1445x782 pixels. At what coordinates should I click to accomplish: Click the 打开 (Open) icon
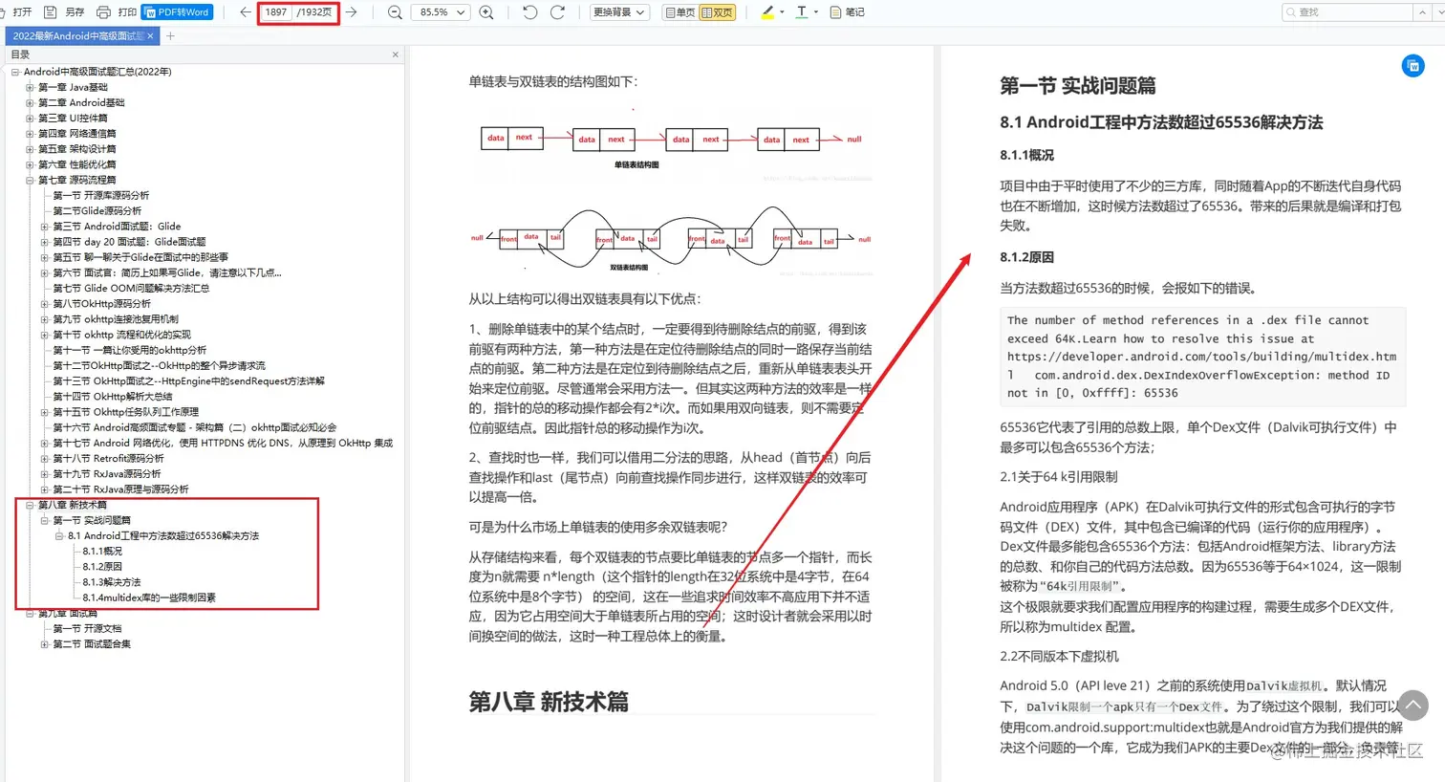pos(19,12)
